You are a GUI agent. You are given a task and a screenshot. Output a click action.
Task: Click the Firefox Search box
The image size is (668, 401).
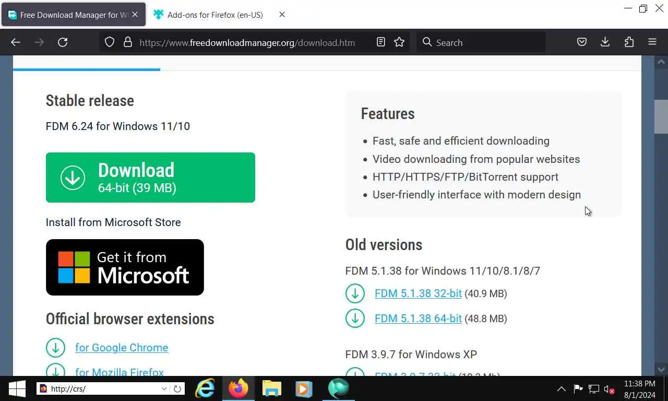pyautogui.click(x=481, y=42)
